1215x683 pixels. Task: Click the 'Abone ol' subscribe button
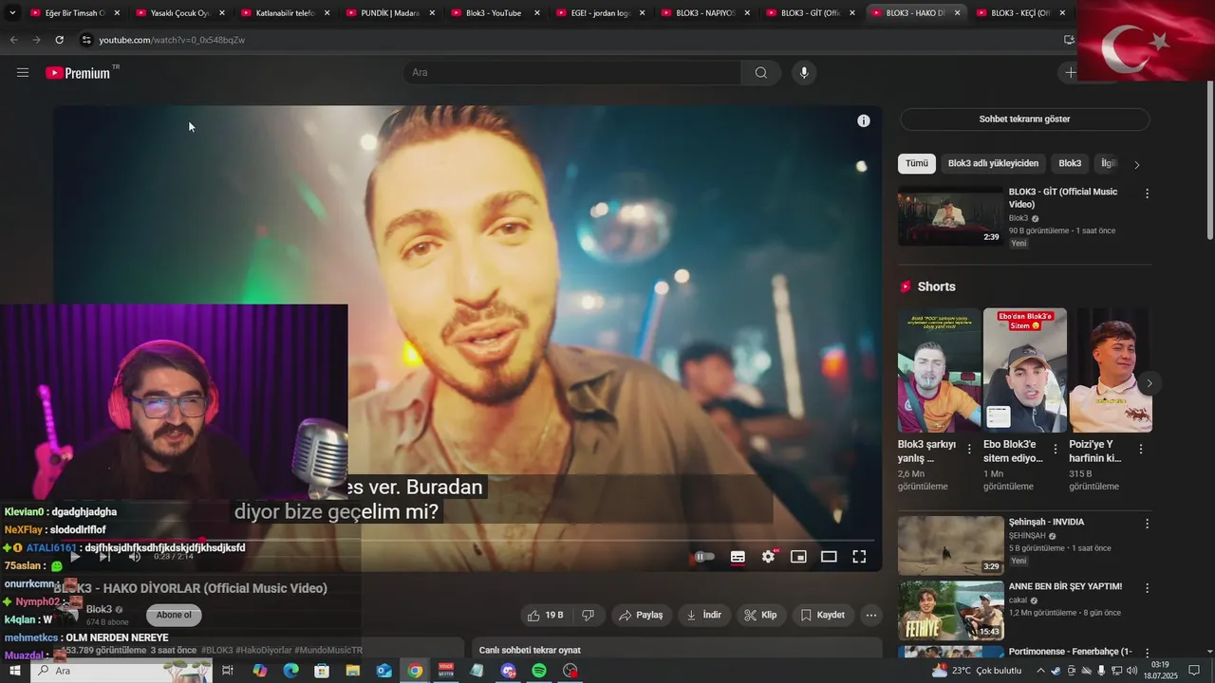click(x=174, y=615)
